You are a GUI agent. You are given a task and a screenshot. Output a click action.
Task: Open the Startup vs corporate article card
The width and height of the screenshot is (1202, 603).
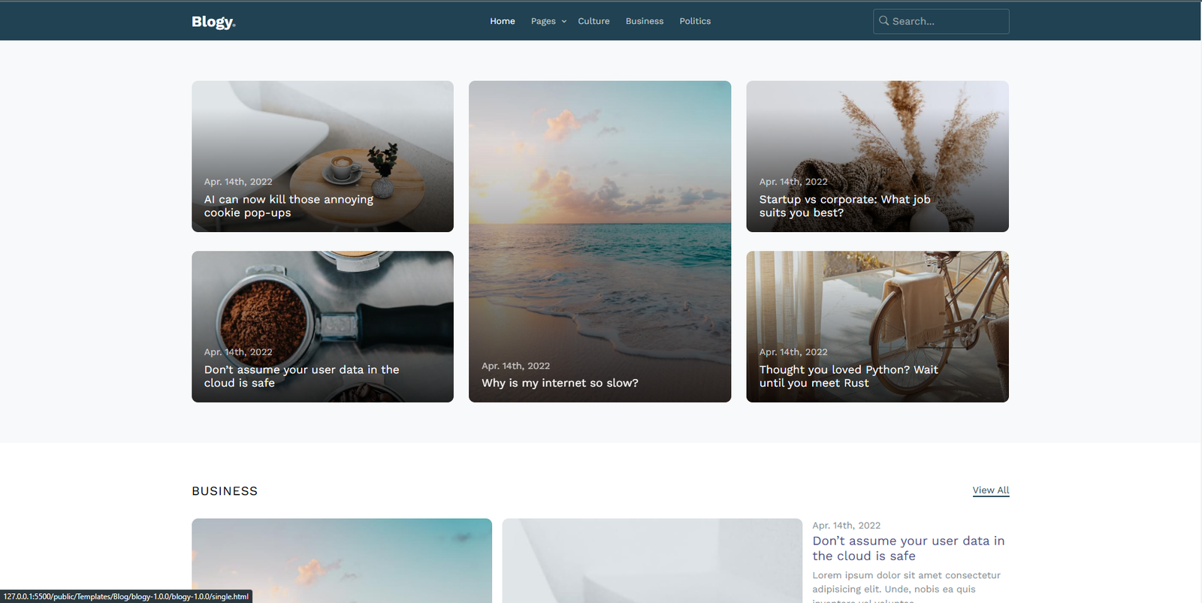tap(877, 135)
